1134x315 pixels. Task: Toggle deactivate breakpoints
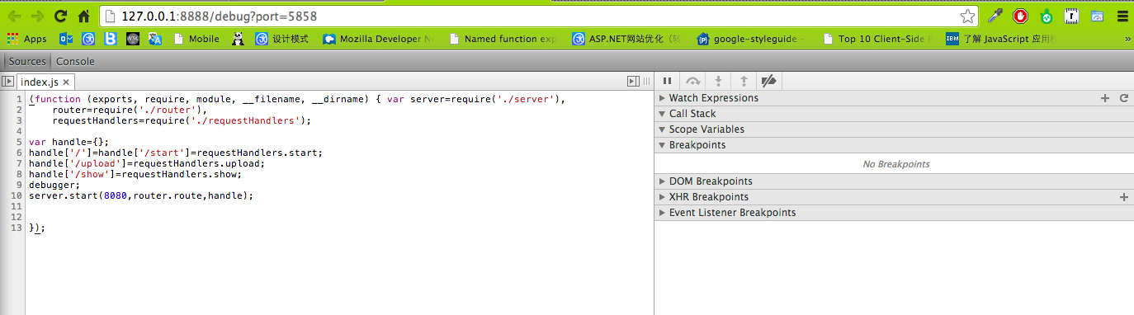pos(769,81)
